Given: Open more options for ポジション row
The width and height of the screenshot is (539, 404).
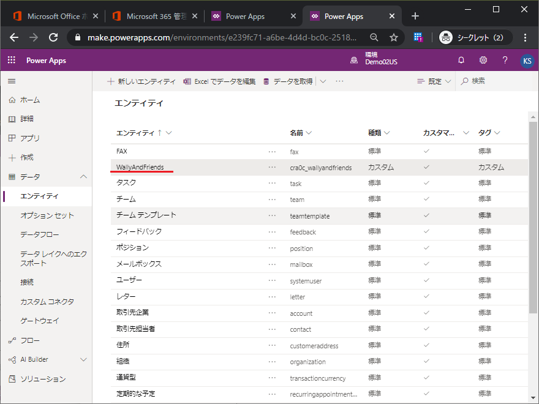Looking at the screenshot, I should (x=272, y=248).
